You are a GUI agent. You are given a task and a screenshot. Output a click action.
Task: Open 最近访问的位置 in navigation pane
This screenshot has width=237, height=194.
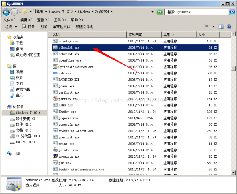point(28,55)
